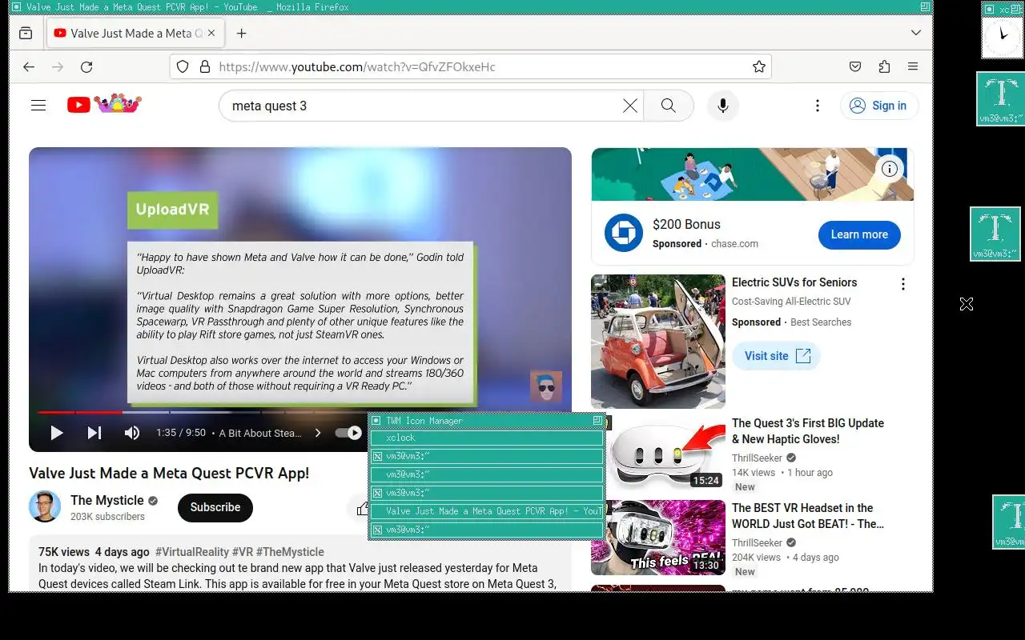This screenshot has width=1025, height=640.
Task: Click the Chase picnic illustration banner
Action: (753, 174)
